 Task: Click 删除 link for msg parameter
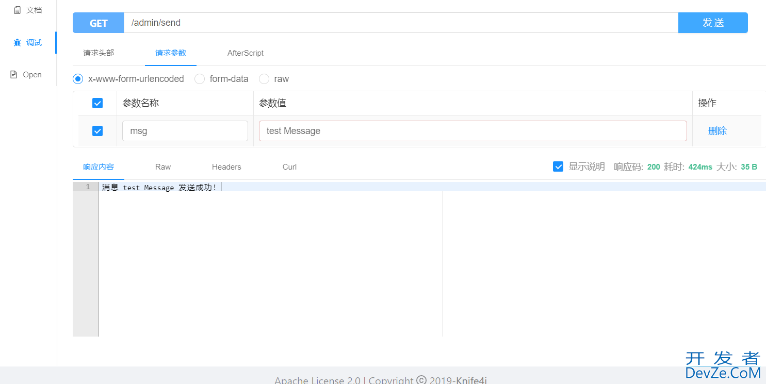click(718, 131)
